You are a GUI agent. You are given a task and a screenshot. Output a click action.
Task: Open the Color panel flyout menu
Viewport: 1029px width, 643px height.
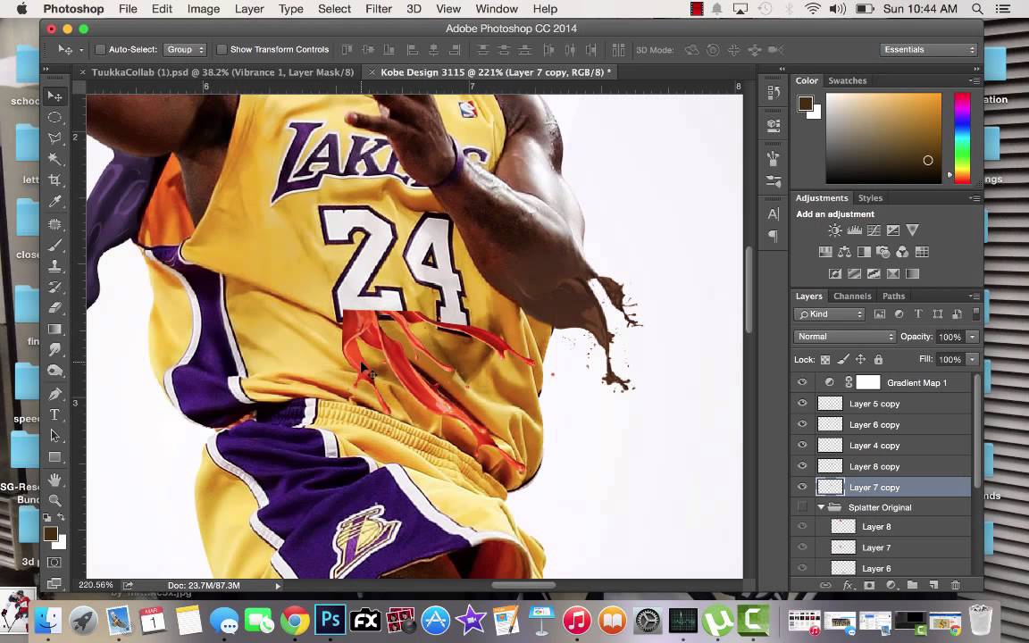tap(975, 80)
